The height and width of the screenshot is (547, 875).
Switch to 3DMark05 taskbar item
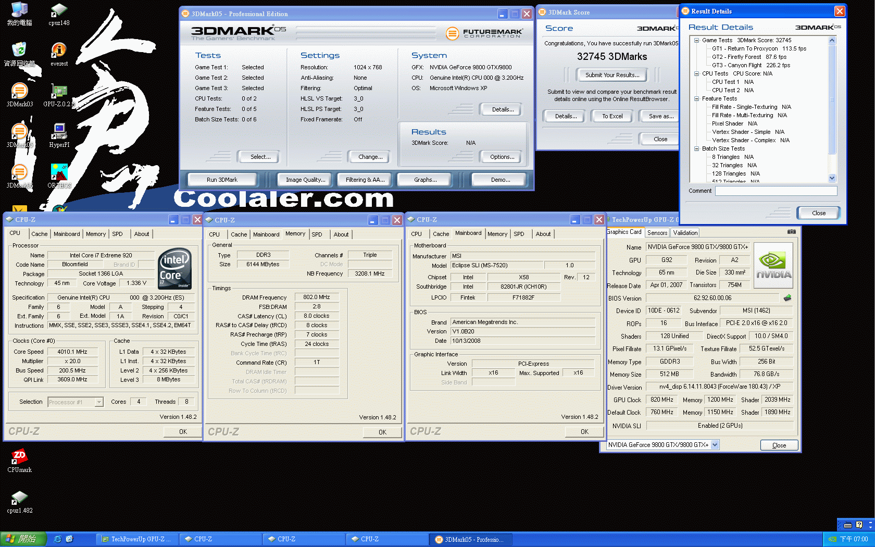(x=471, y=539)
